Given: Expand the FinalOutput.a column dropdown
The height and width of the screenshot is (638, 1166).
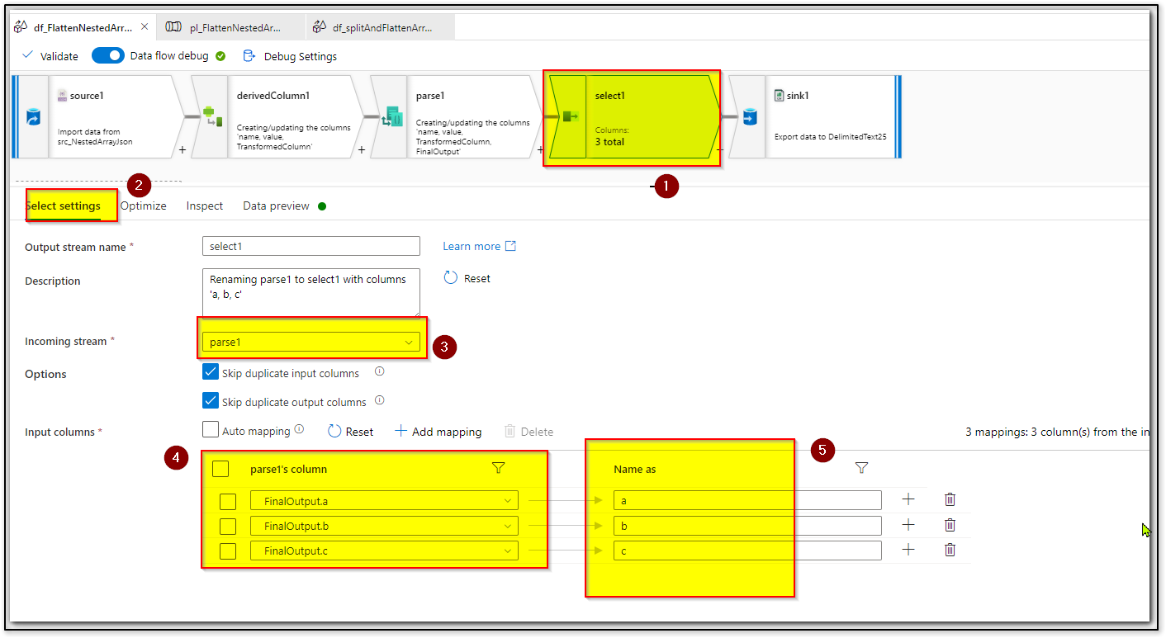Looking at the screenshot, I should click(506, 499).
